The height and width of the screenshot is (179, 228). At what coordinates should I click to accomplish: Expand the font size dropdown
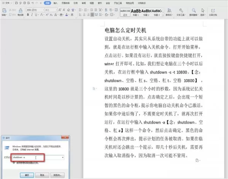tap(56, 10)
